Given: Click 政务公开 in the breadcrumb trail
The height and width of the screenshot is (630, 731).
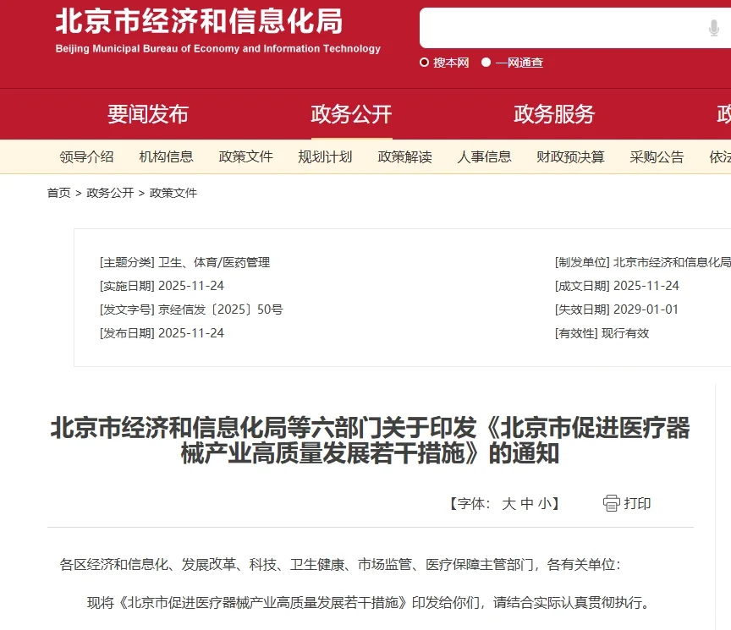Looking at the screenshot, I should point(103,193).
